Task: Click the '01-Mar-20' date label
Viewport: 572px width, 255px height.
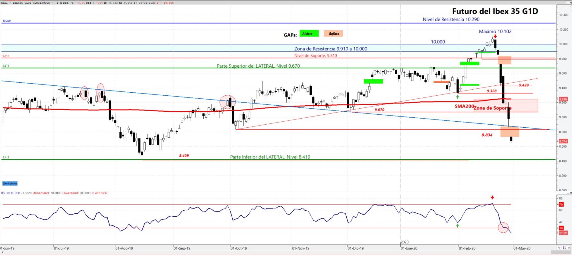Action: click(522, 248)
